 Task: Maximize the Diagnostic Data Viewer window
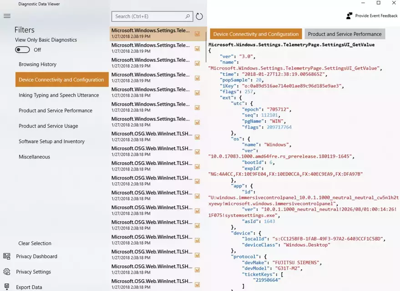[379, 3]
